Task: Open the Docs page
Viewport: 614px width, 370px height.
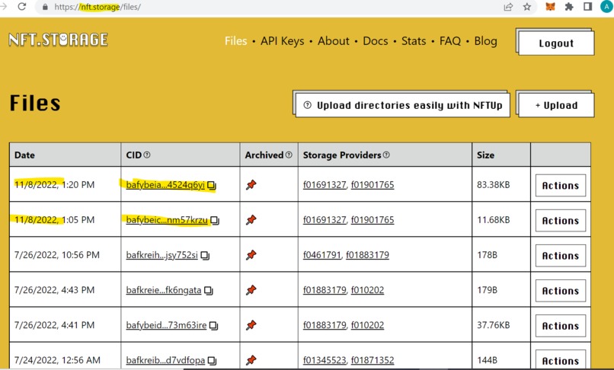Action: 375,41
